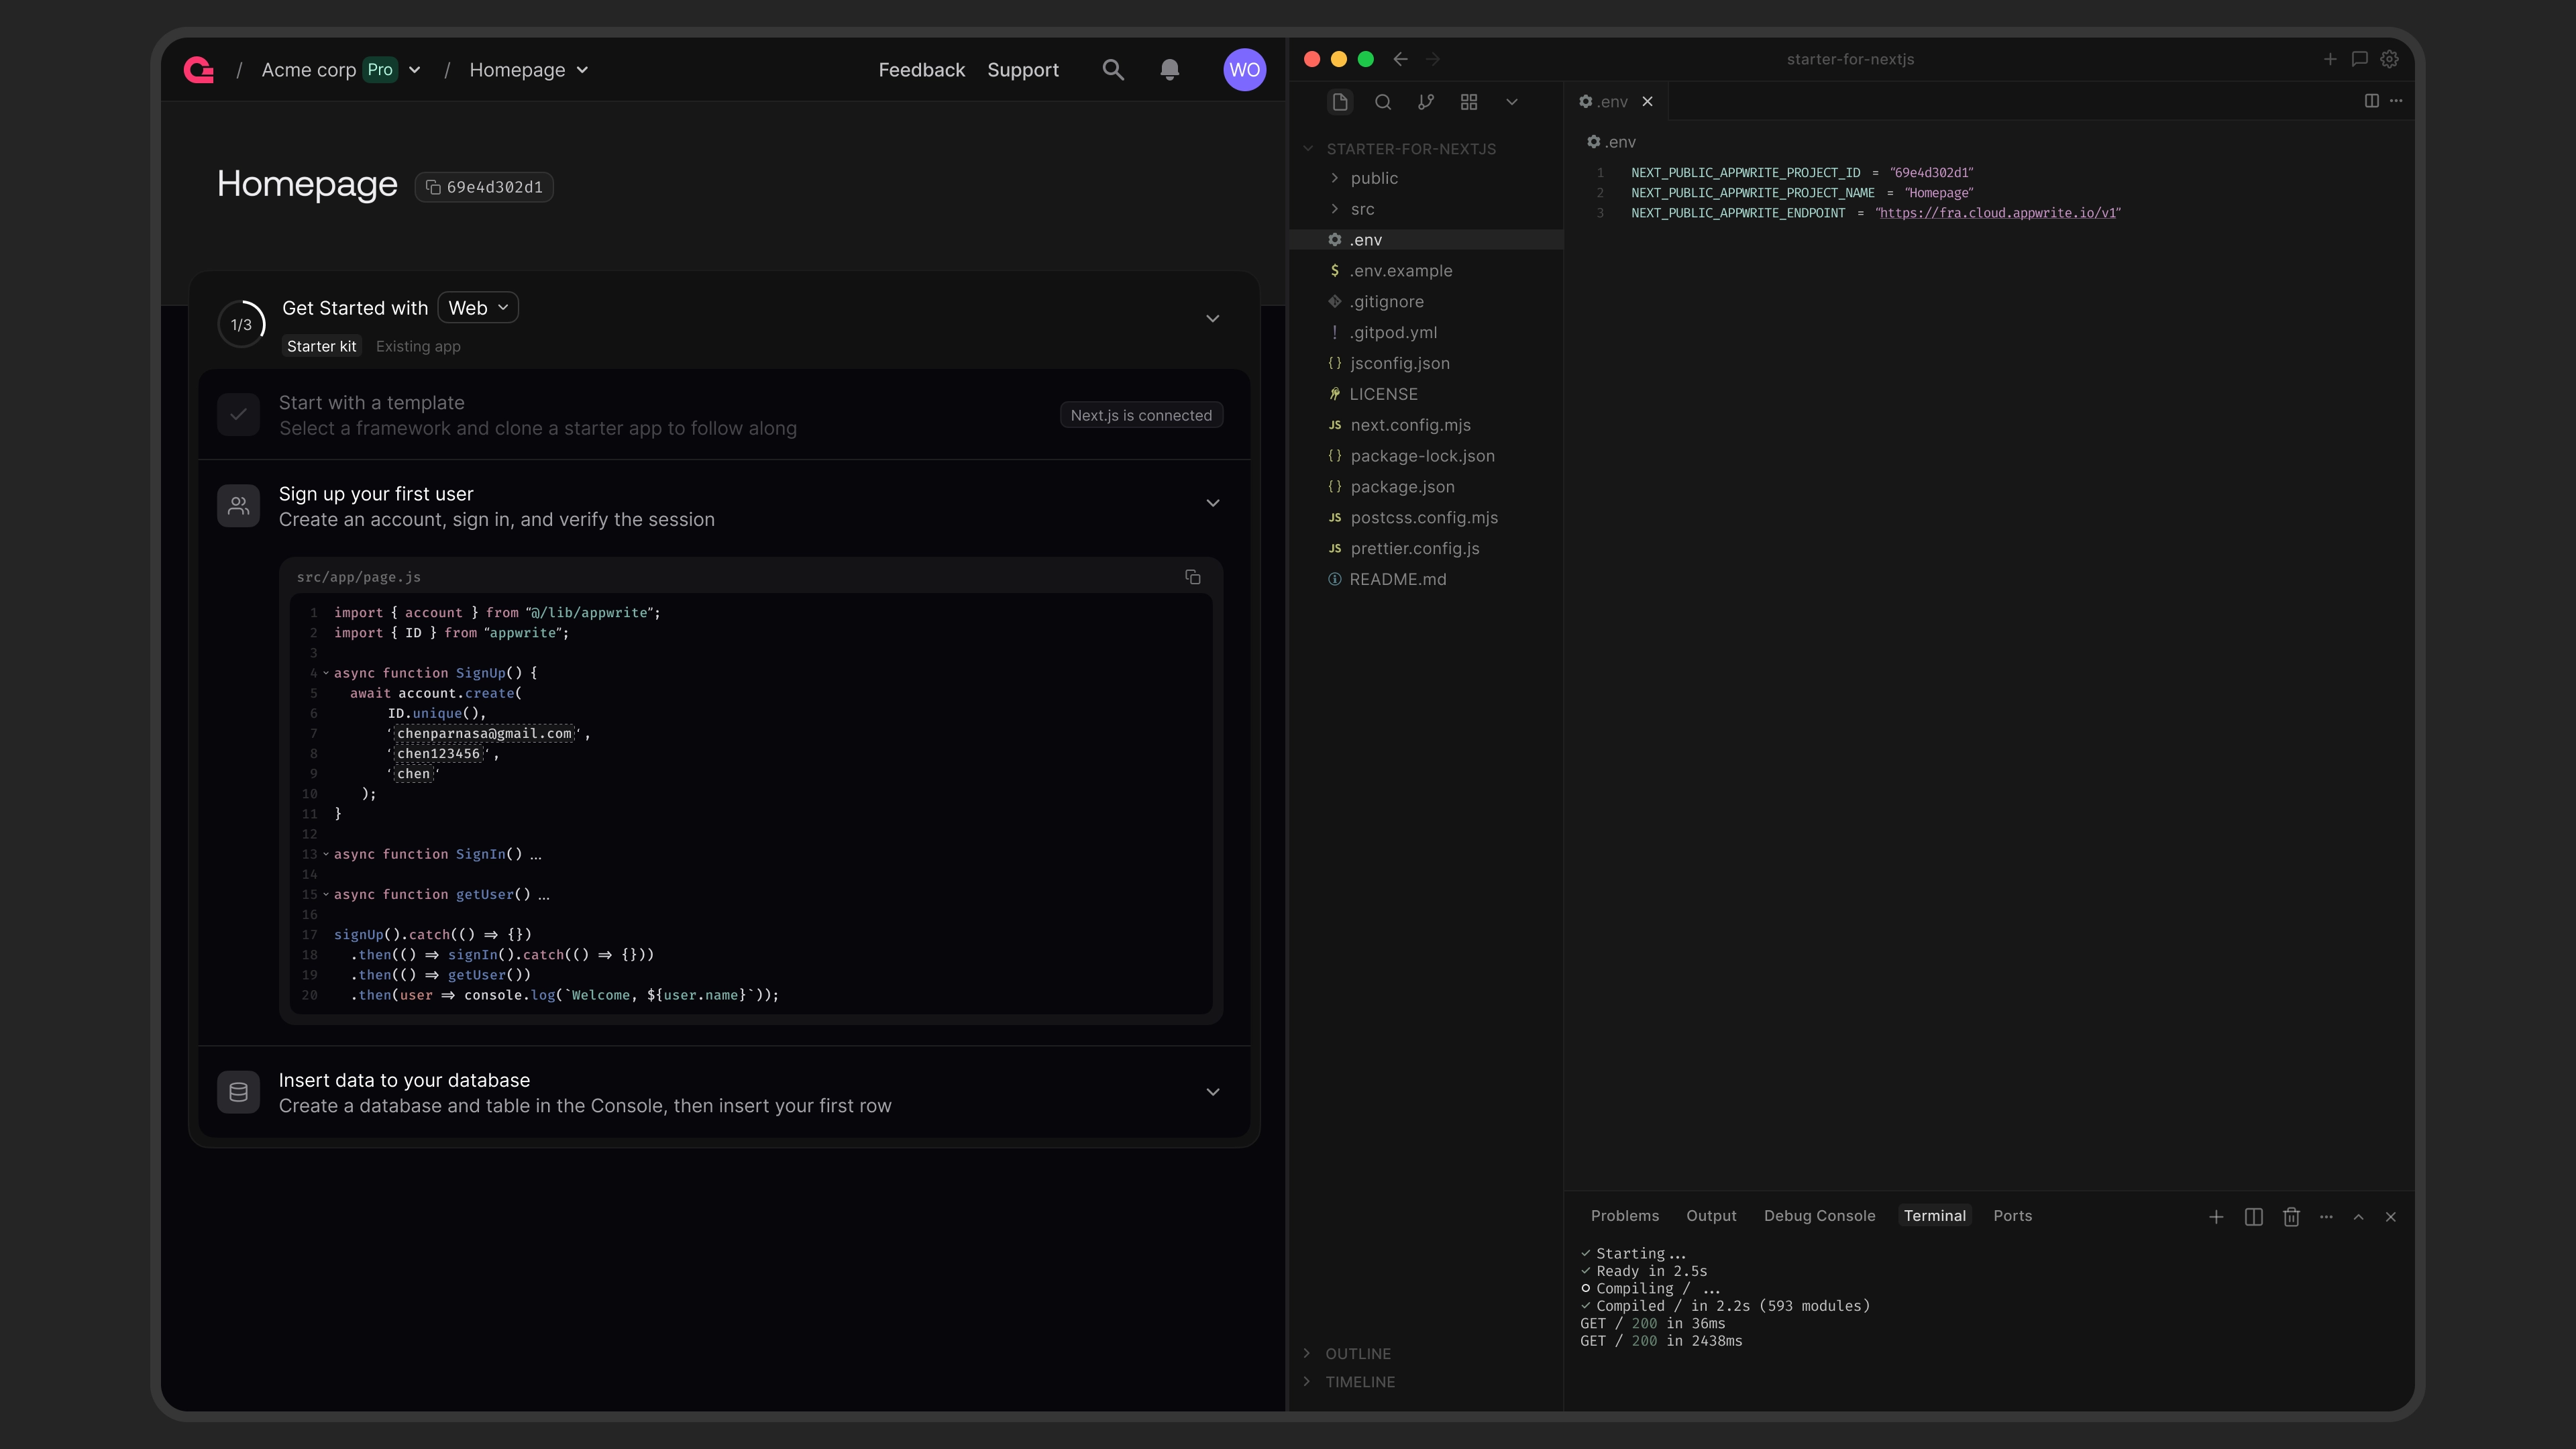This screenshot has width=2576, height=1449.
Task: Copy the src/app/page.js code snippet
Action: 1193,577
